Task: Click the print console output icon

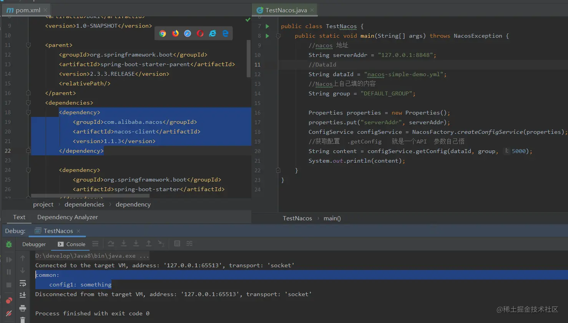Action: [x=23, y=308]
